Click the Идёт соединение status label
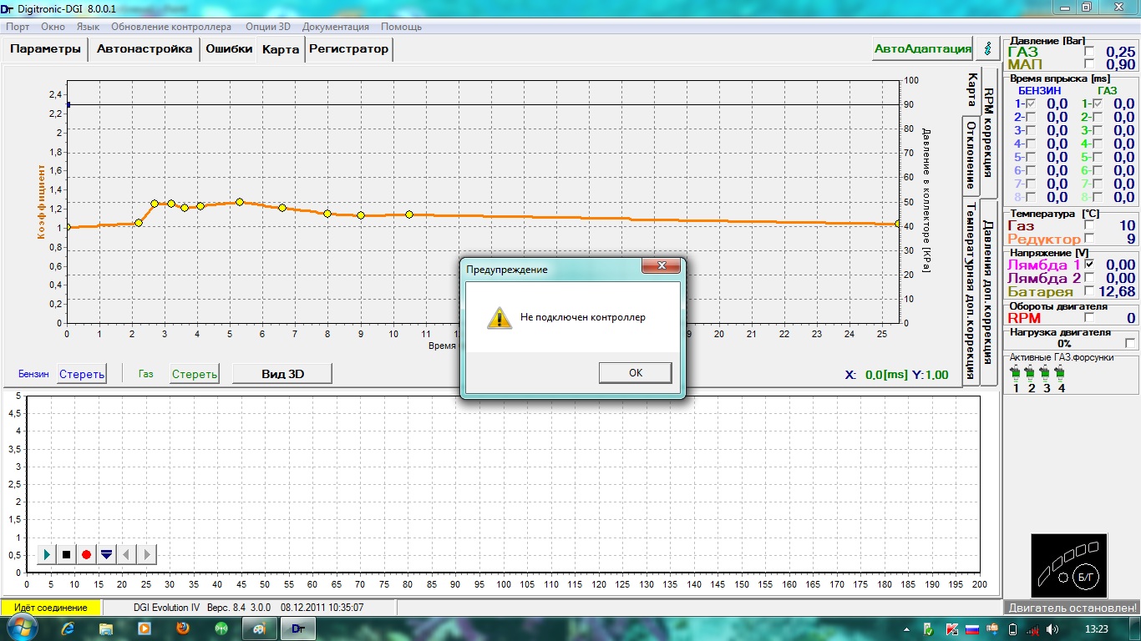 pyautogui.click(x=51, y=608)
